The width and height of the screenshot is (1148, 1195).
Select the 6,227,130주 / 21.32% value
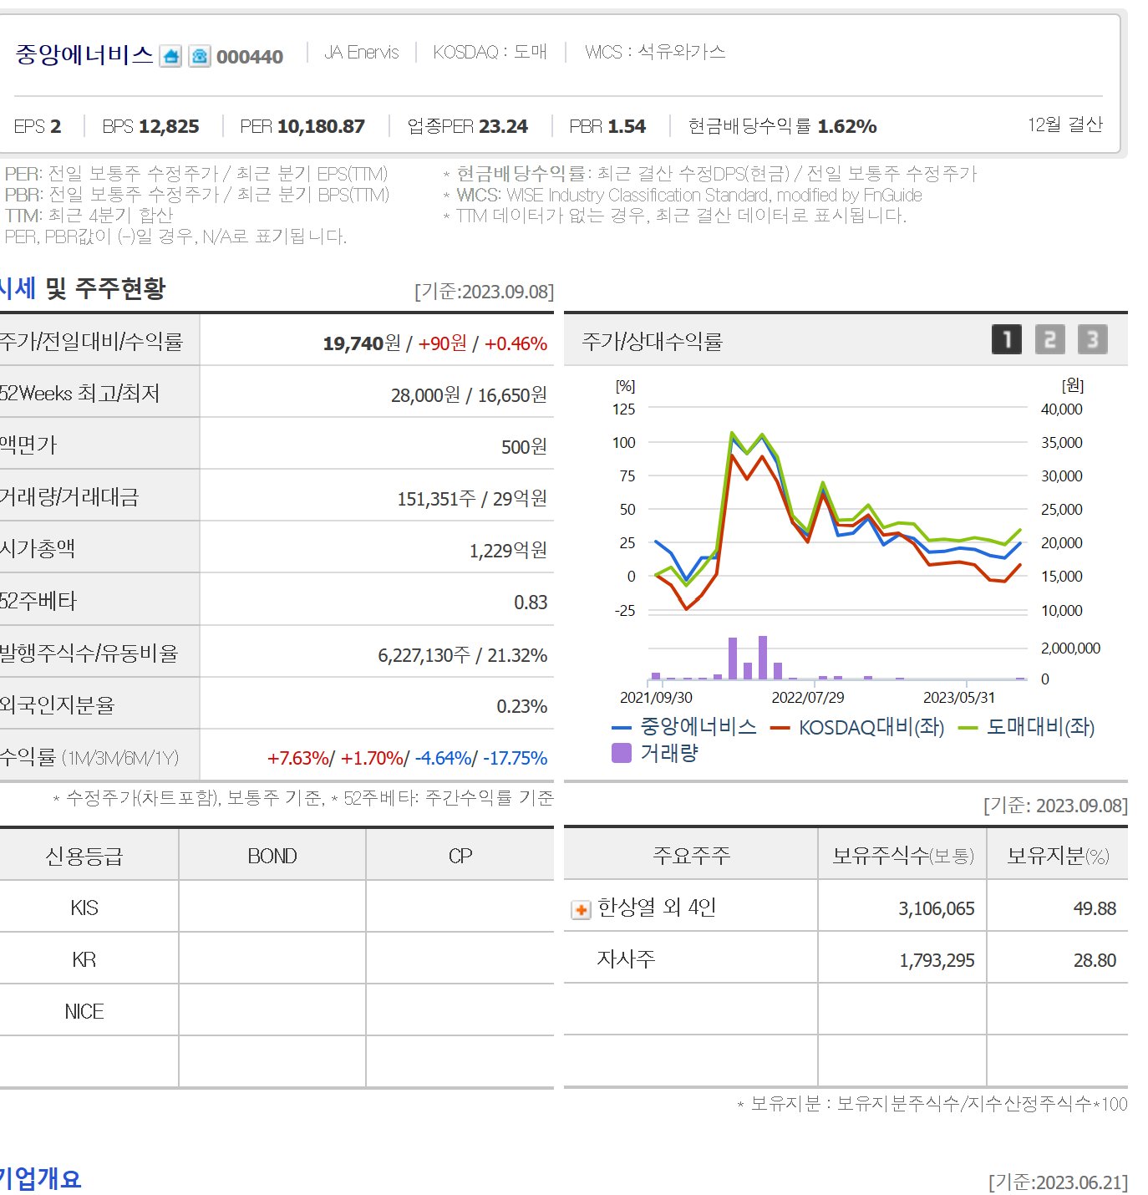(462, 655)
